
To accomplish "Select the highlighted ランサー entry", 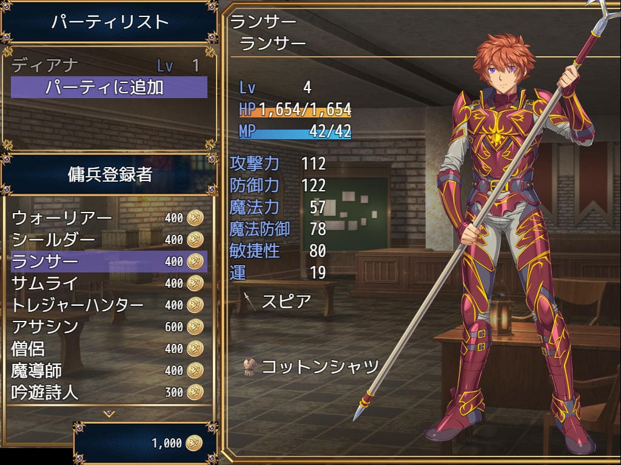I will click(x=109, y=262).
